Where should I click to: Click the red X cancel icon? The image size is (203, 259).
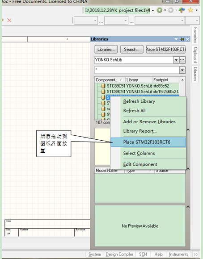[x=9, y=20]
